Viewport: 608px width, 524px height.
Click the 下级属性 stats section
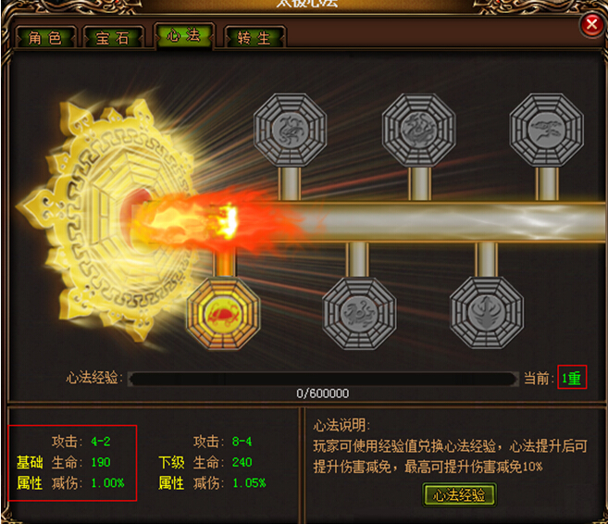[212, 462]
